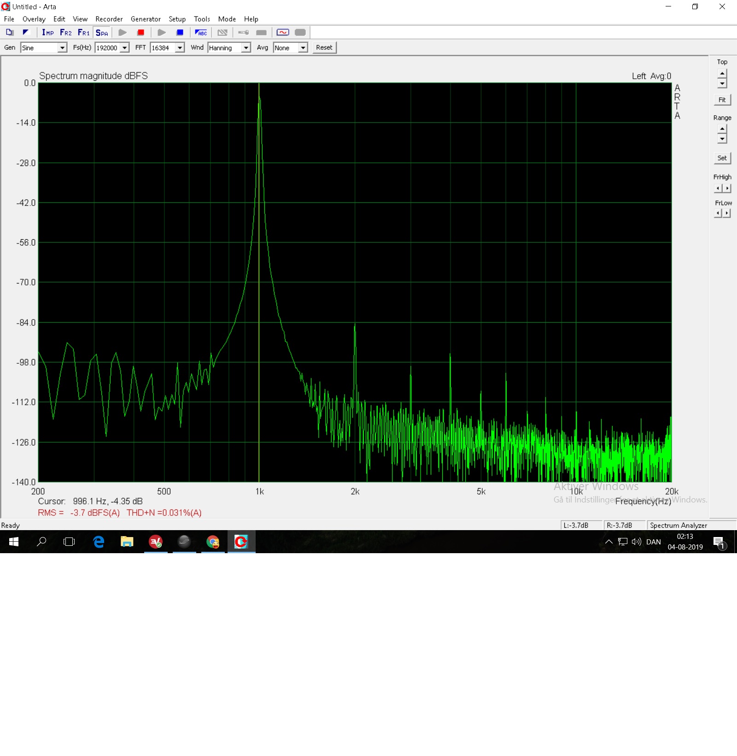Open the FFT size dropdown
The height and width of the screenshot is (756, 737).
180,48
